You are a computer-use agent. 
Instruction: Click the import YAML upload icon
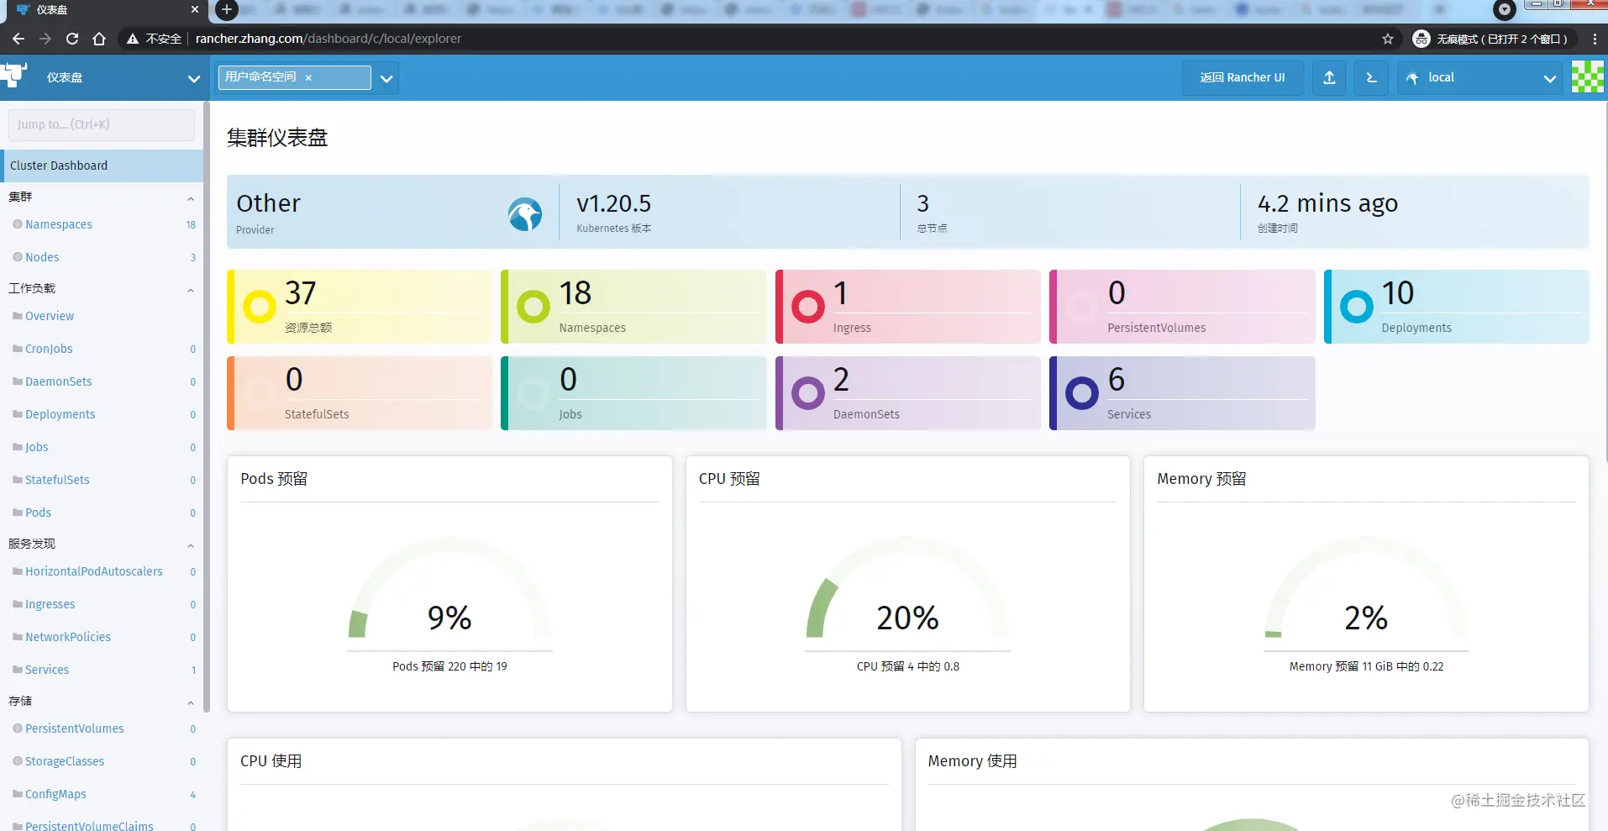pyautogui.click(x=1329, y=77)
